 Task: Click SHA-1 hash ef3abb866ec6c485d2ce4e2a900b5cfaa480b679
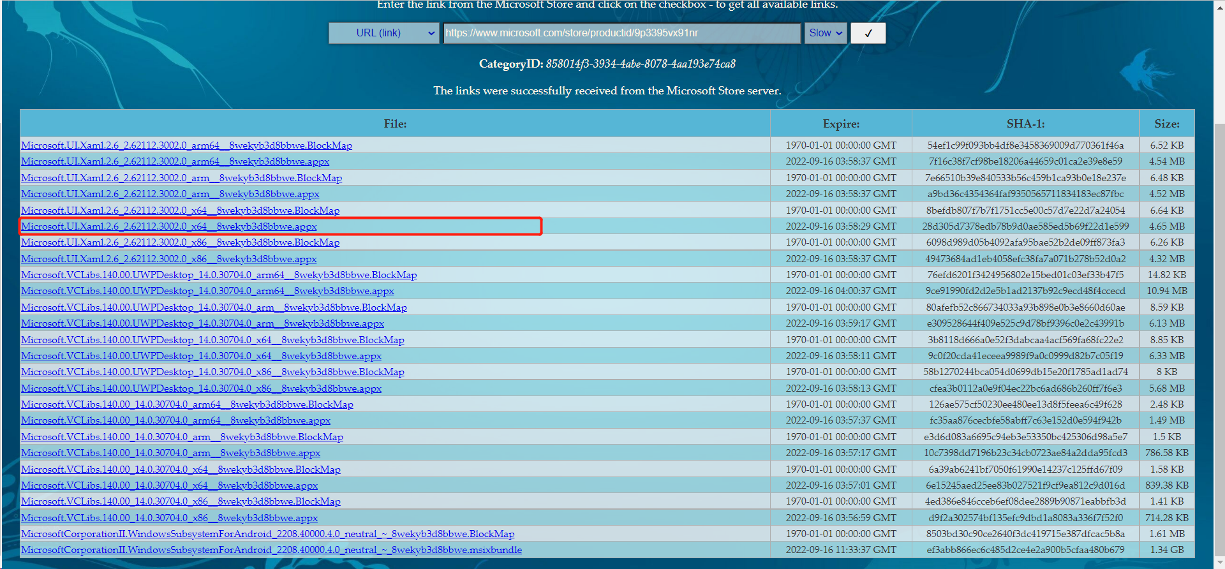tap(1025, 550)
